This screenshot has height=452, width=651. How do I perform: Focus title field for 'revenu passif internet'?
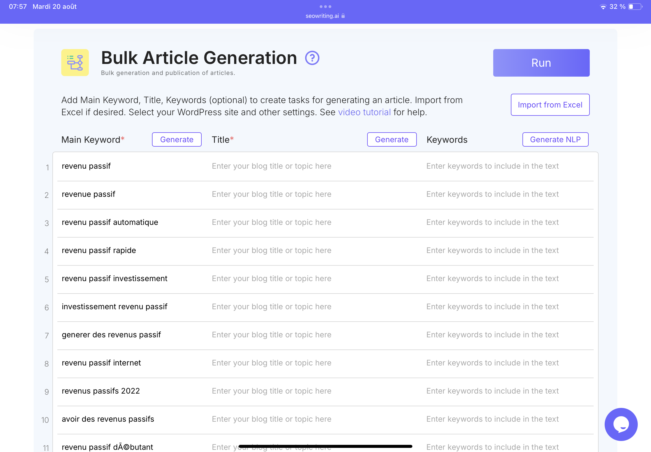pyautogui.click(x=314, y=363)
